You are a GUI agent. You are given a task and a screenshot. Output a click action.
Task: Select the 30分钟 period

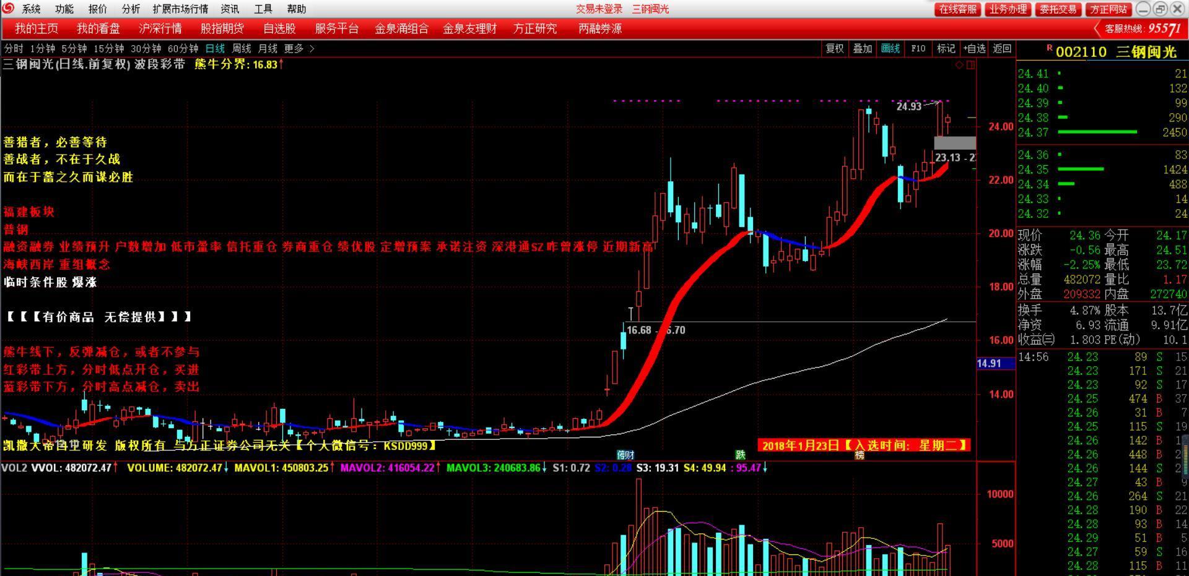146,48
